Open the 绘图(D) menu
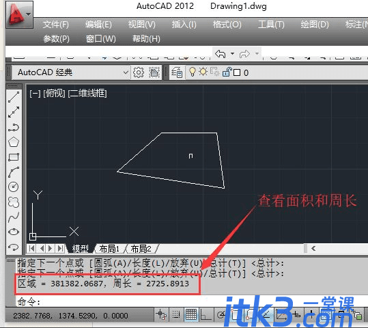The width and height of the screenshot is (368, 328). pos(315,25)
